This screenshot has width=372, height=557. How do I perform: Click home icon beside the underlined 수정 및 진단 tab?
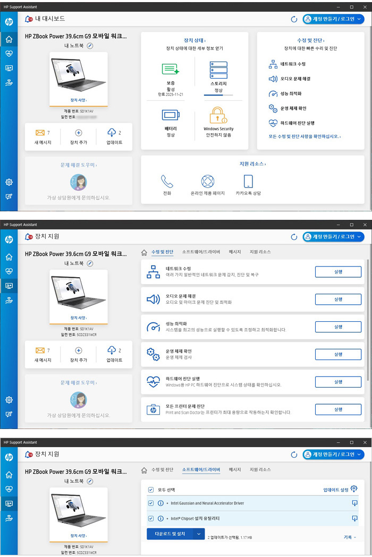point(144,253)
